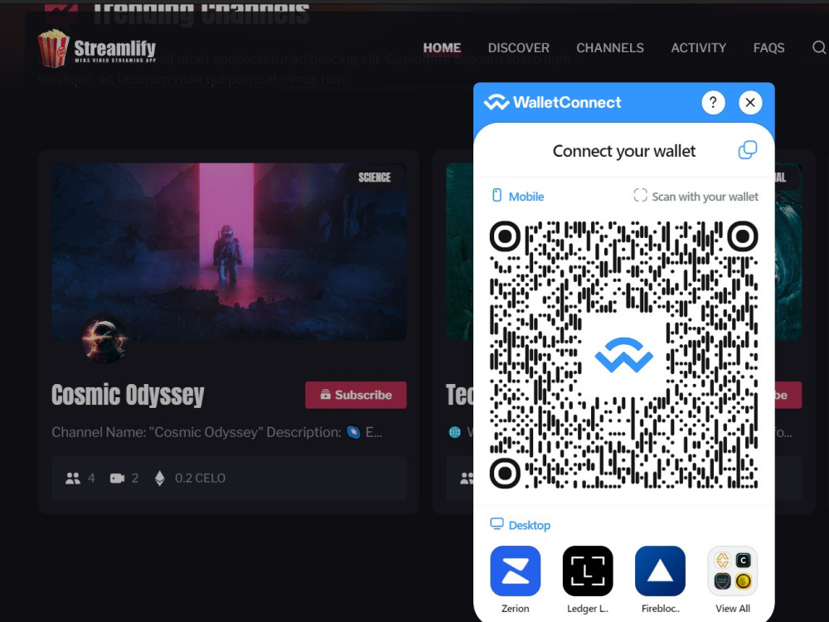This screenshot has width=829, height=622.
Task: Select the Ledger Live wallet icon
Action: coord(588,571)
